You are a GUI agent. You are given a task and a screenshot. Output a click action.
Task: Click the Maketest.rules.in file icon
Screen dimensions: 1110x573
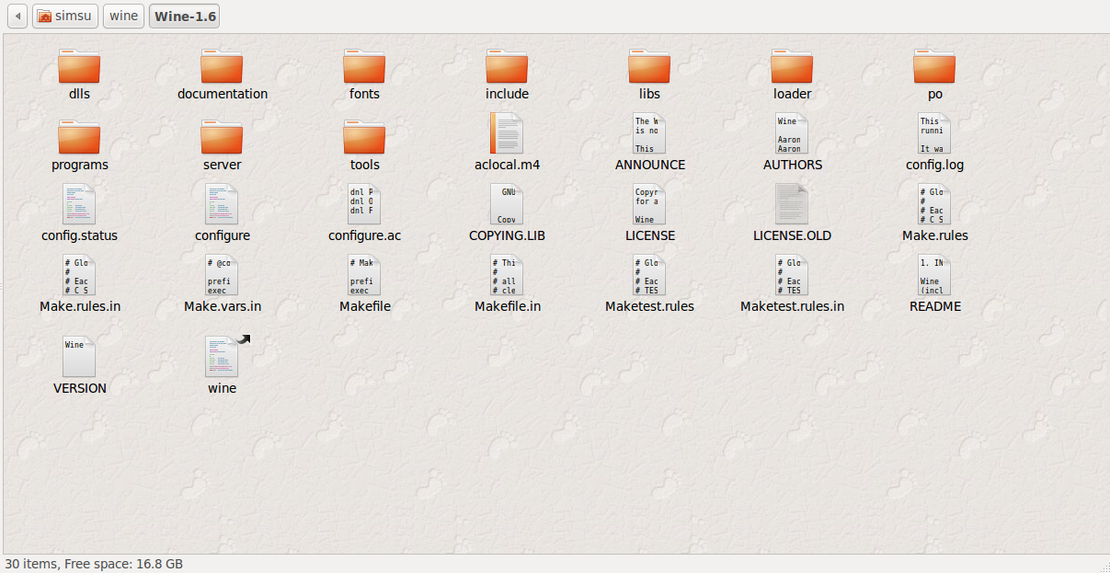pyautogui.click(x=792, y=275)
